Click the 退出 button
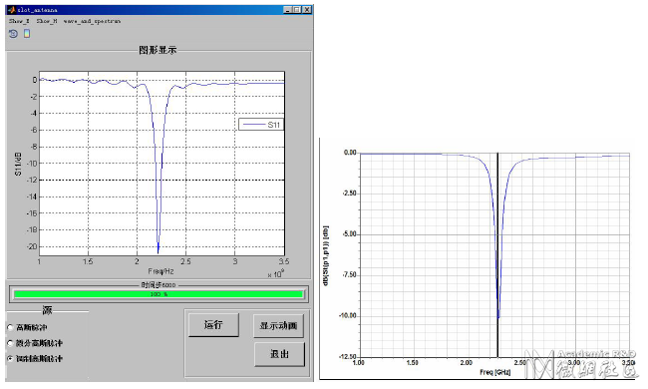 click(x=280, y=354)
